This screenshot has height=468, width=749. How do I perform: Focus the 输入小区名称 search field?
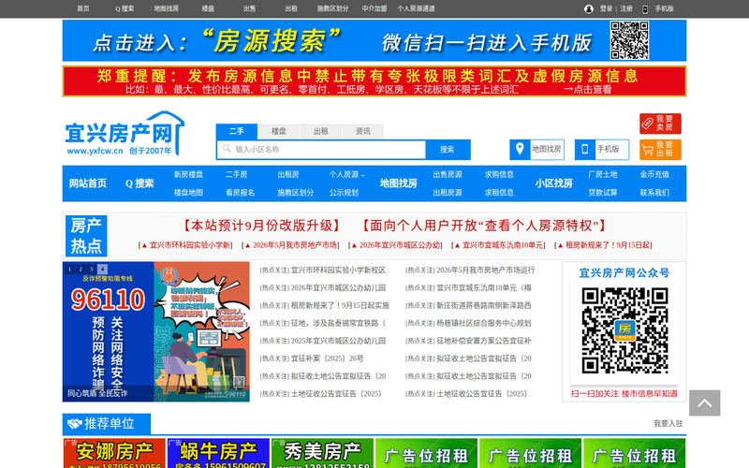[x=321, y=150]
